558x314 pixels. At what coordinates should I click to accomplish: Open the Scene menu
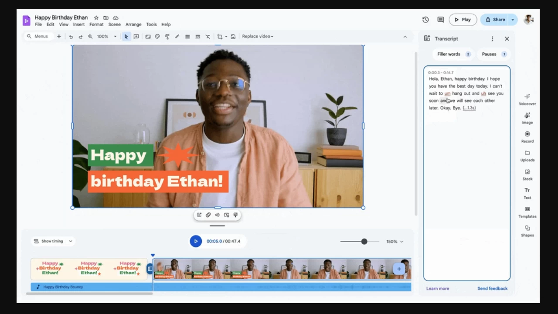115,24
